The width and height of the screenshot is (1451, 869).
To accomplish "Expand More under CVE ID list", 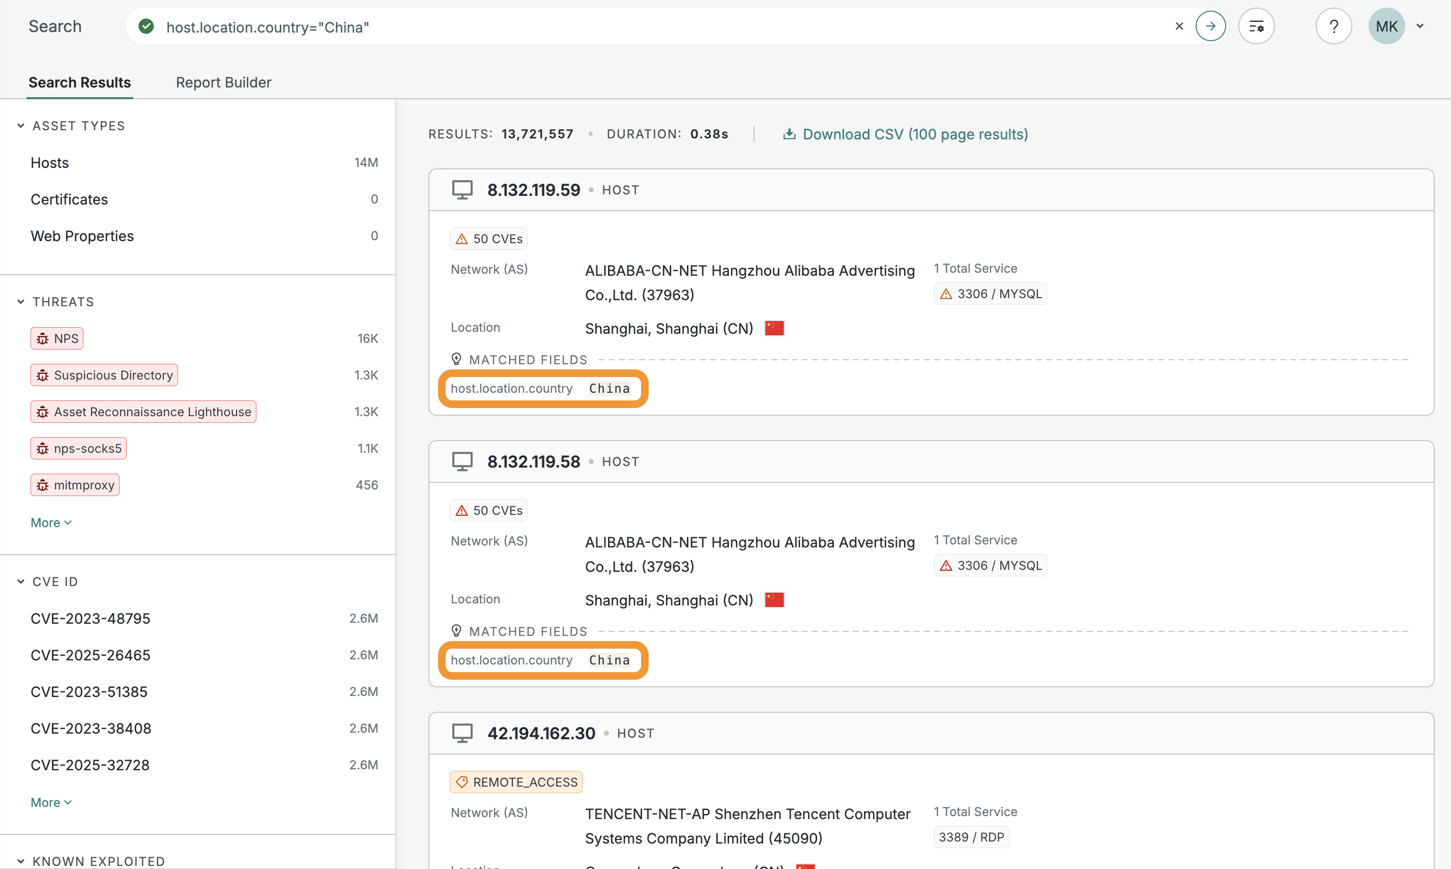I will point(50,802).
